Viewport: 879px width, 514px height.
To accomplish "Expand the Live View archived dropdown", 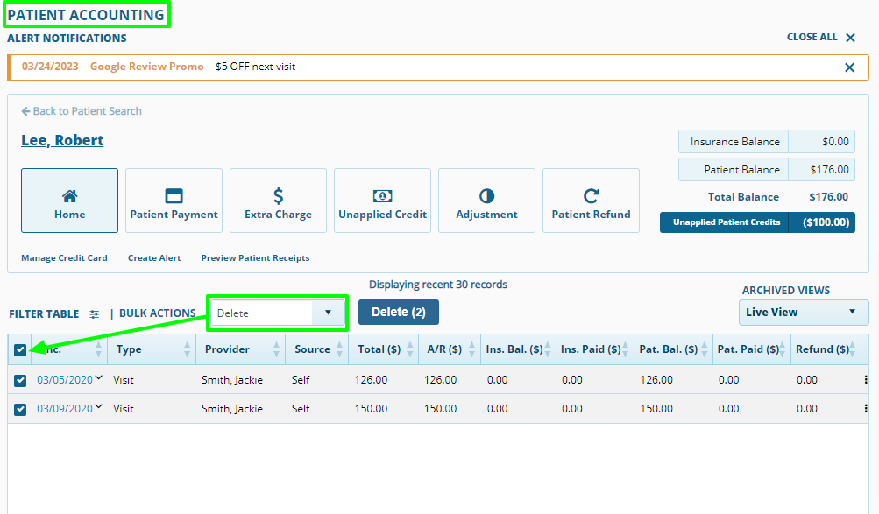I will pos(804,313).
